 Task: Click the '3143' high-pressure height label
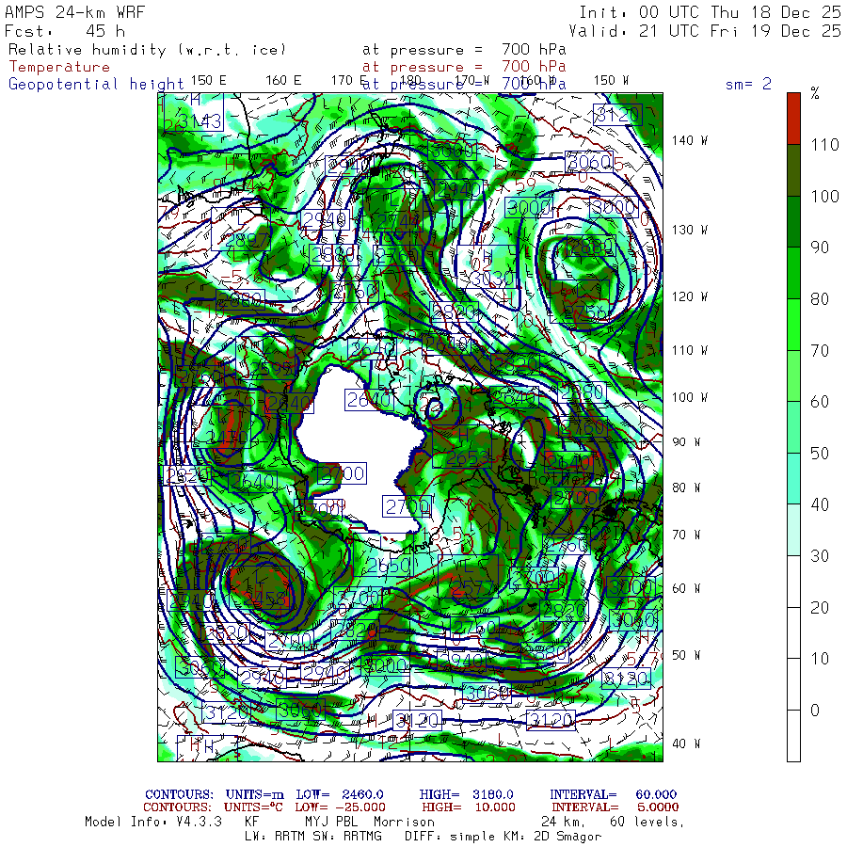coord(200,121)
